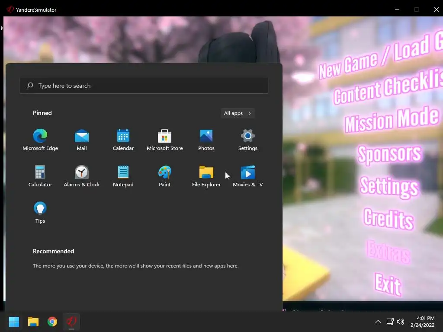This screenshot has width=443, height=332.
Task: Launch the Mail app
Action: pos(82,140)
